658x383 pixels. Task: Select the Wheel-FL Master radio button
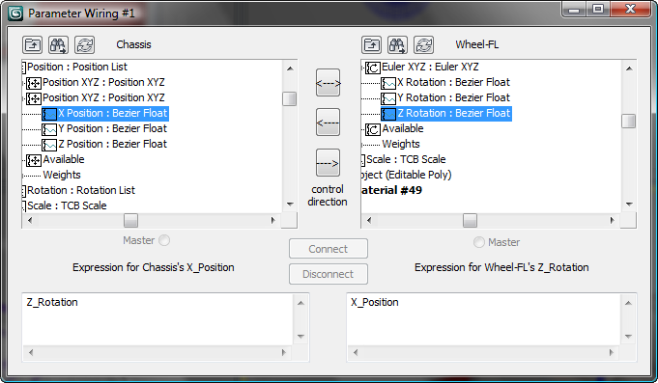(479, 242)
